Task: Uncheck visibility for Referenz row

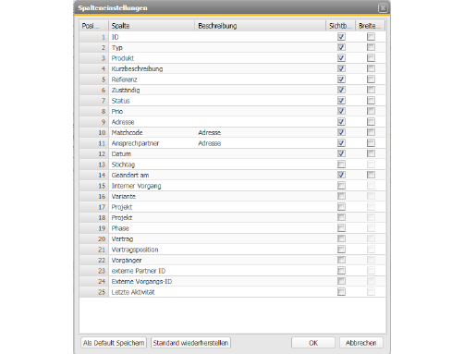Action: (341, 79)
